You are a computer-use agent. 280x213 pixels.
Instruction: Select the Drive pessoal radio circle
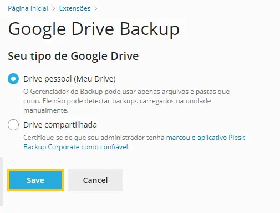[13, 79]
